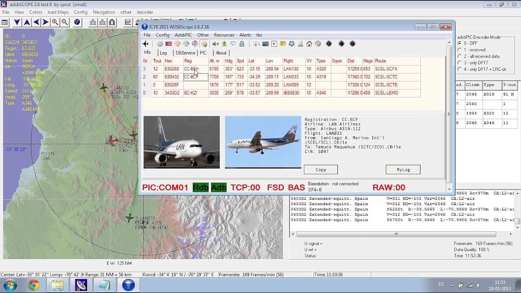The image size is (521, 293).
Task: Open Alerts menu in IC7K window
Action: pyautogui.click(x=245, y=35)
